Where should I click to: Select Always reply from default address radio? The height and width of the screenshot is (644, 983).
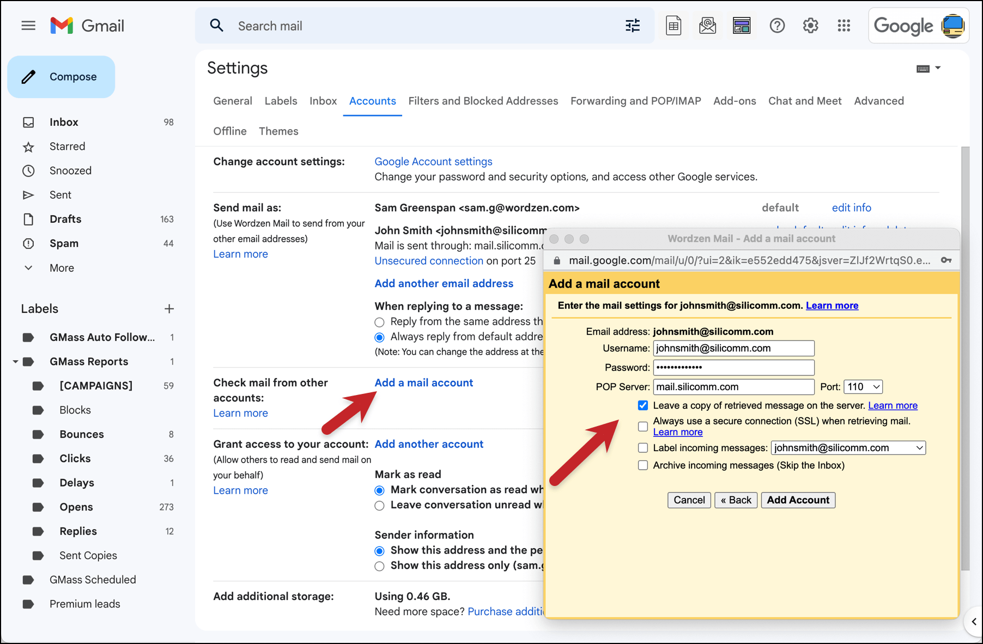click(x=379, y=337)
